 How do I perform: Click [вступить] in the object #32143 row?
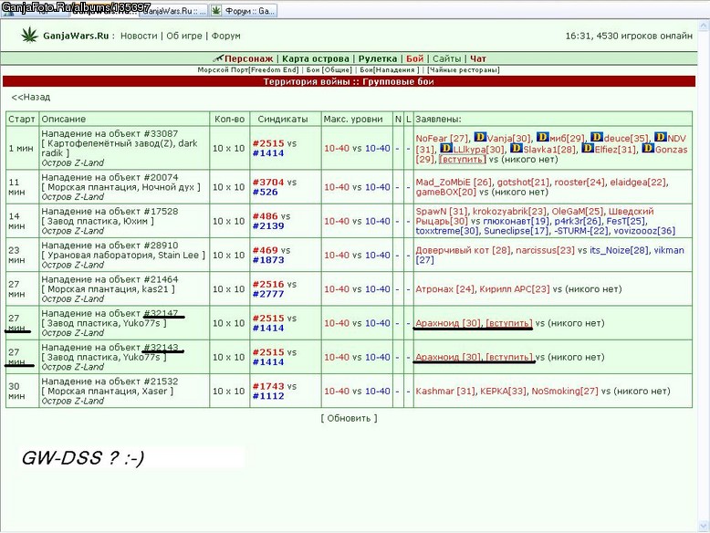tap(509, 357)
